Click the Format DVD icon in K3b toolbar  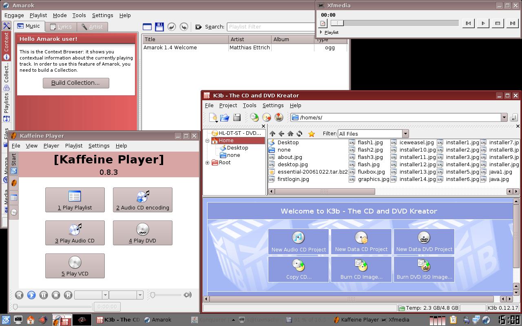[x=279, y=118]
